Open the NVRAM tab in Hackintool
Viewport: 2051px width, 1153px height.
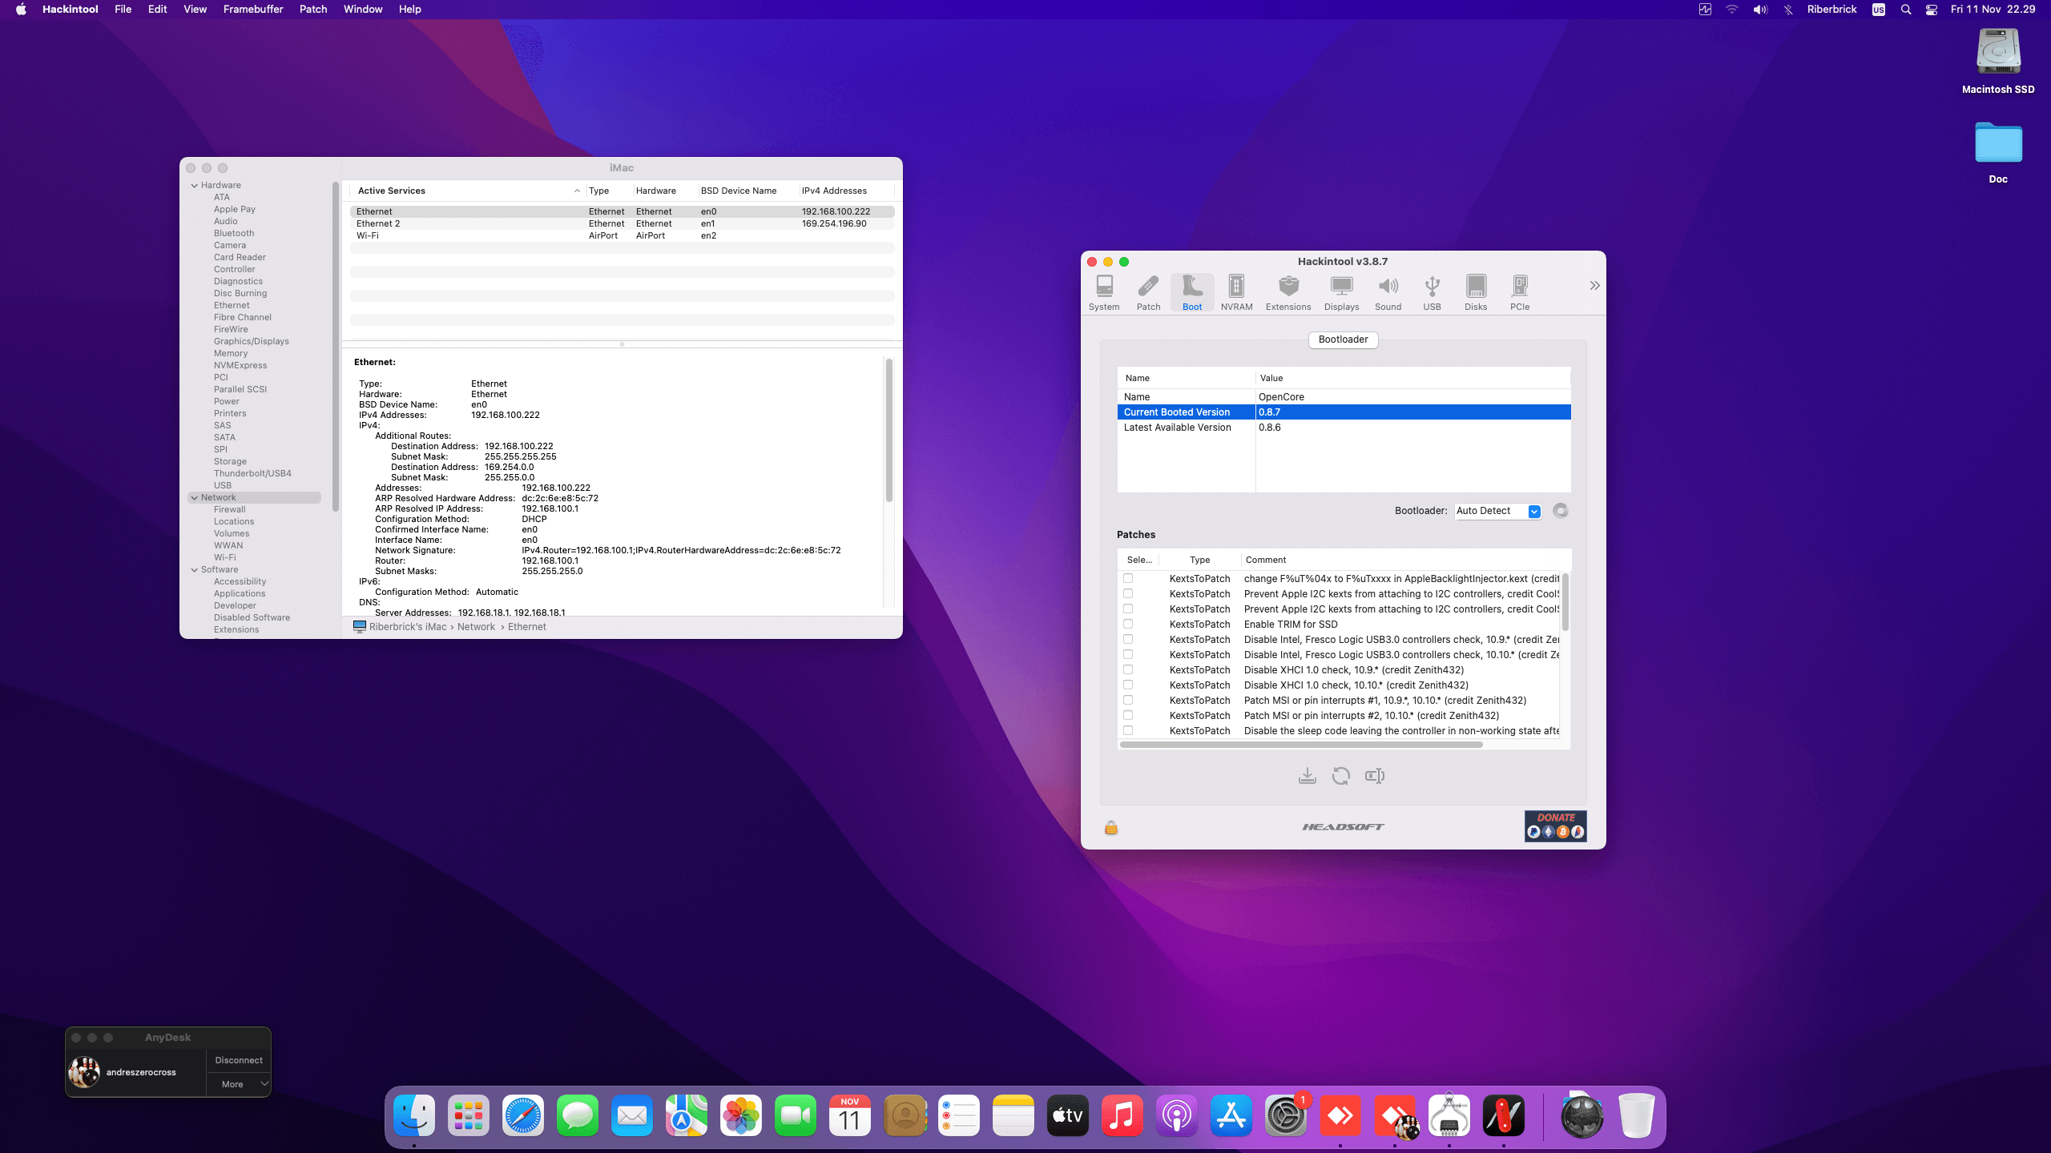pos(1236,292)
